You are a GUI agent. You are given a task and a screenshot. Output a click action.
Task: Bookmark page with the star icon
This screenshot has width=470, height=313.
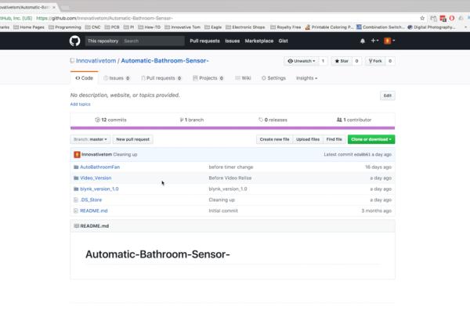coord(422,18)
